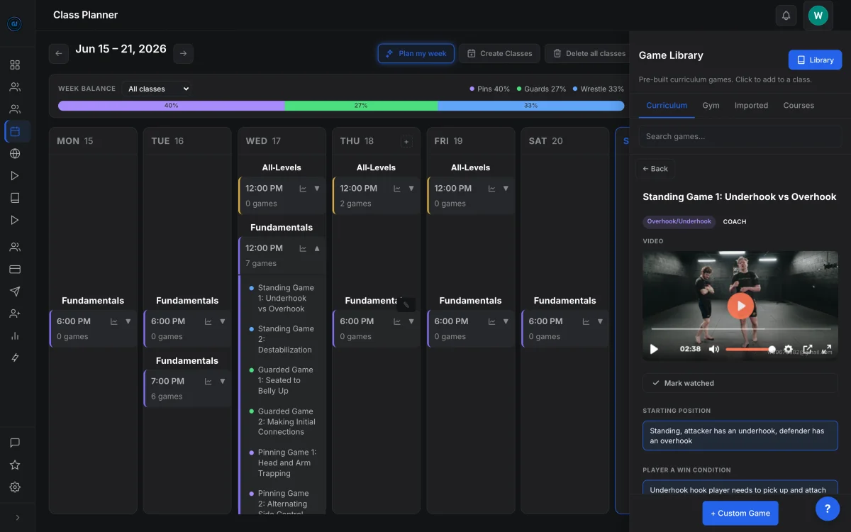Expand Wednesday All-Levels 12:00 PM class

[317, 189]
